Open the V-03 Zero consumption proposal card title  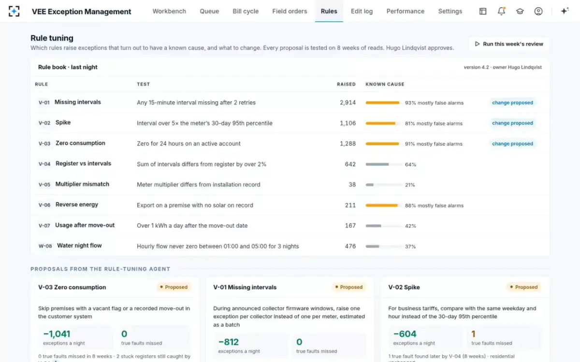(x=72, y=287)
